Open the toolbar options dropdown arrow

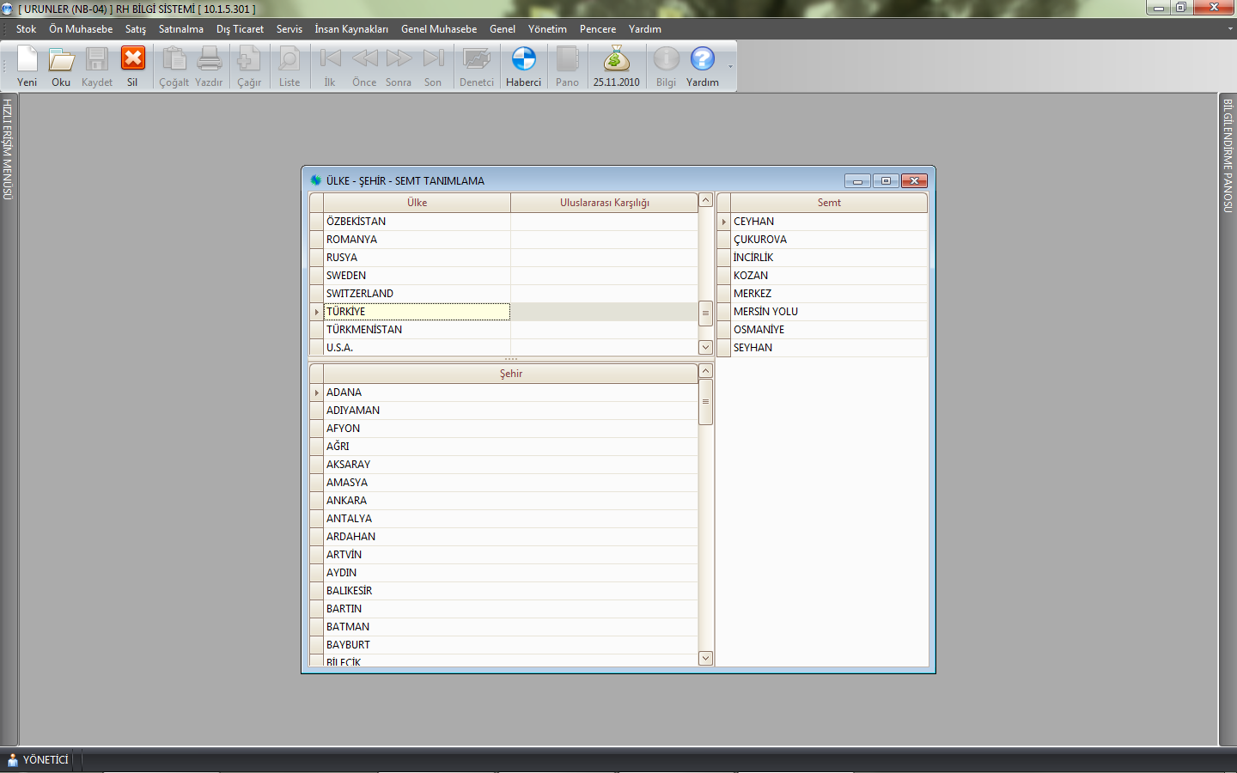(x=731, y=67)
